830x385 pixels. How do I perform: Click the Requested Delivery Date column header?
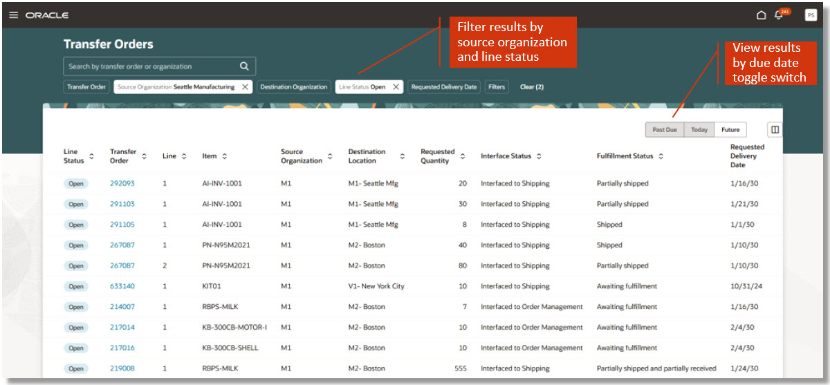pos(747,156)
